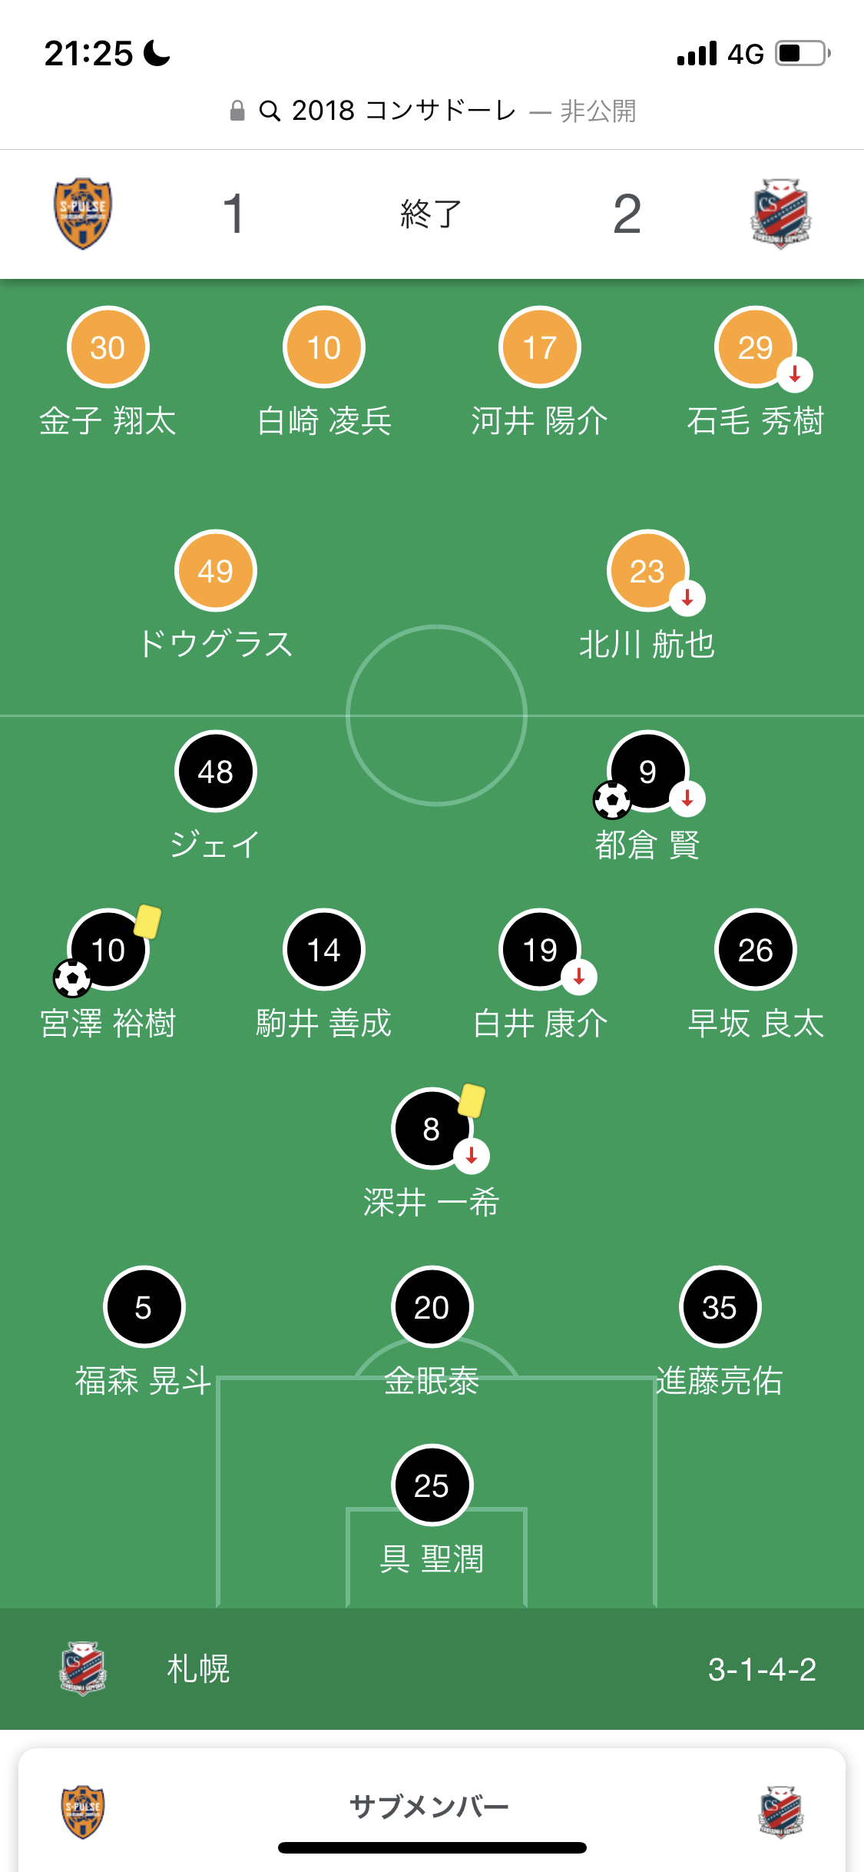Tap the yellow card on 深井 一希
This screenshot has height=1872, width=864.
(x=472, y=1100)
